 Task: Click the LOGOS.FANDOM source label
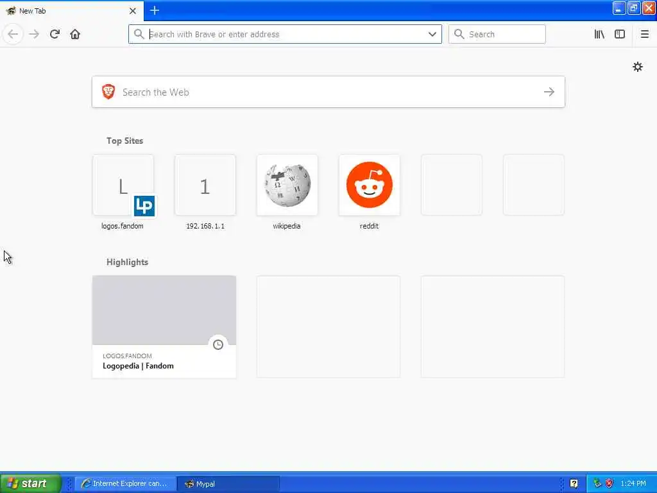click(128, 356)
